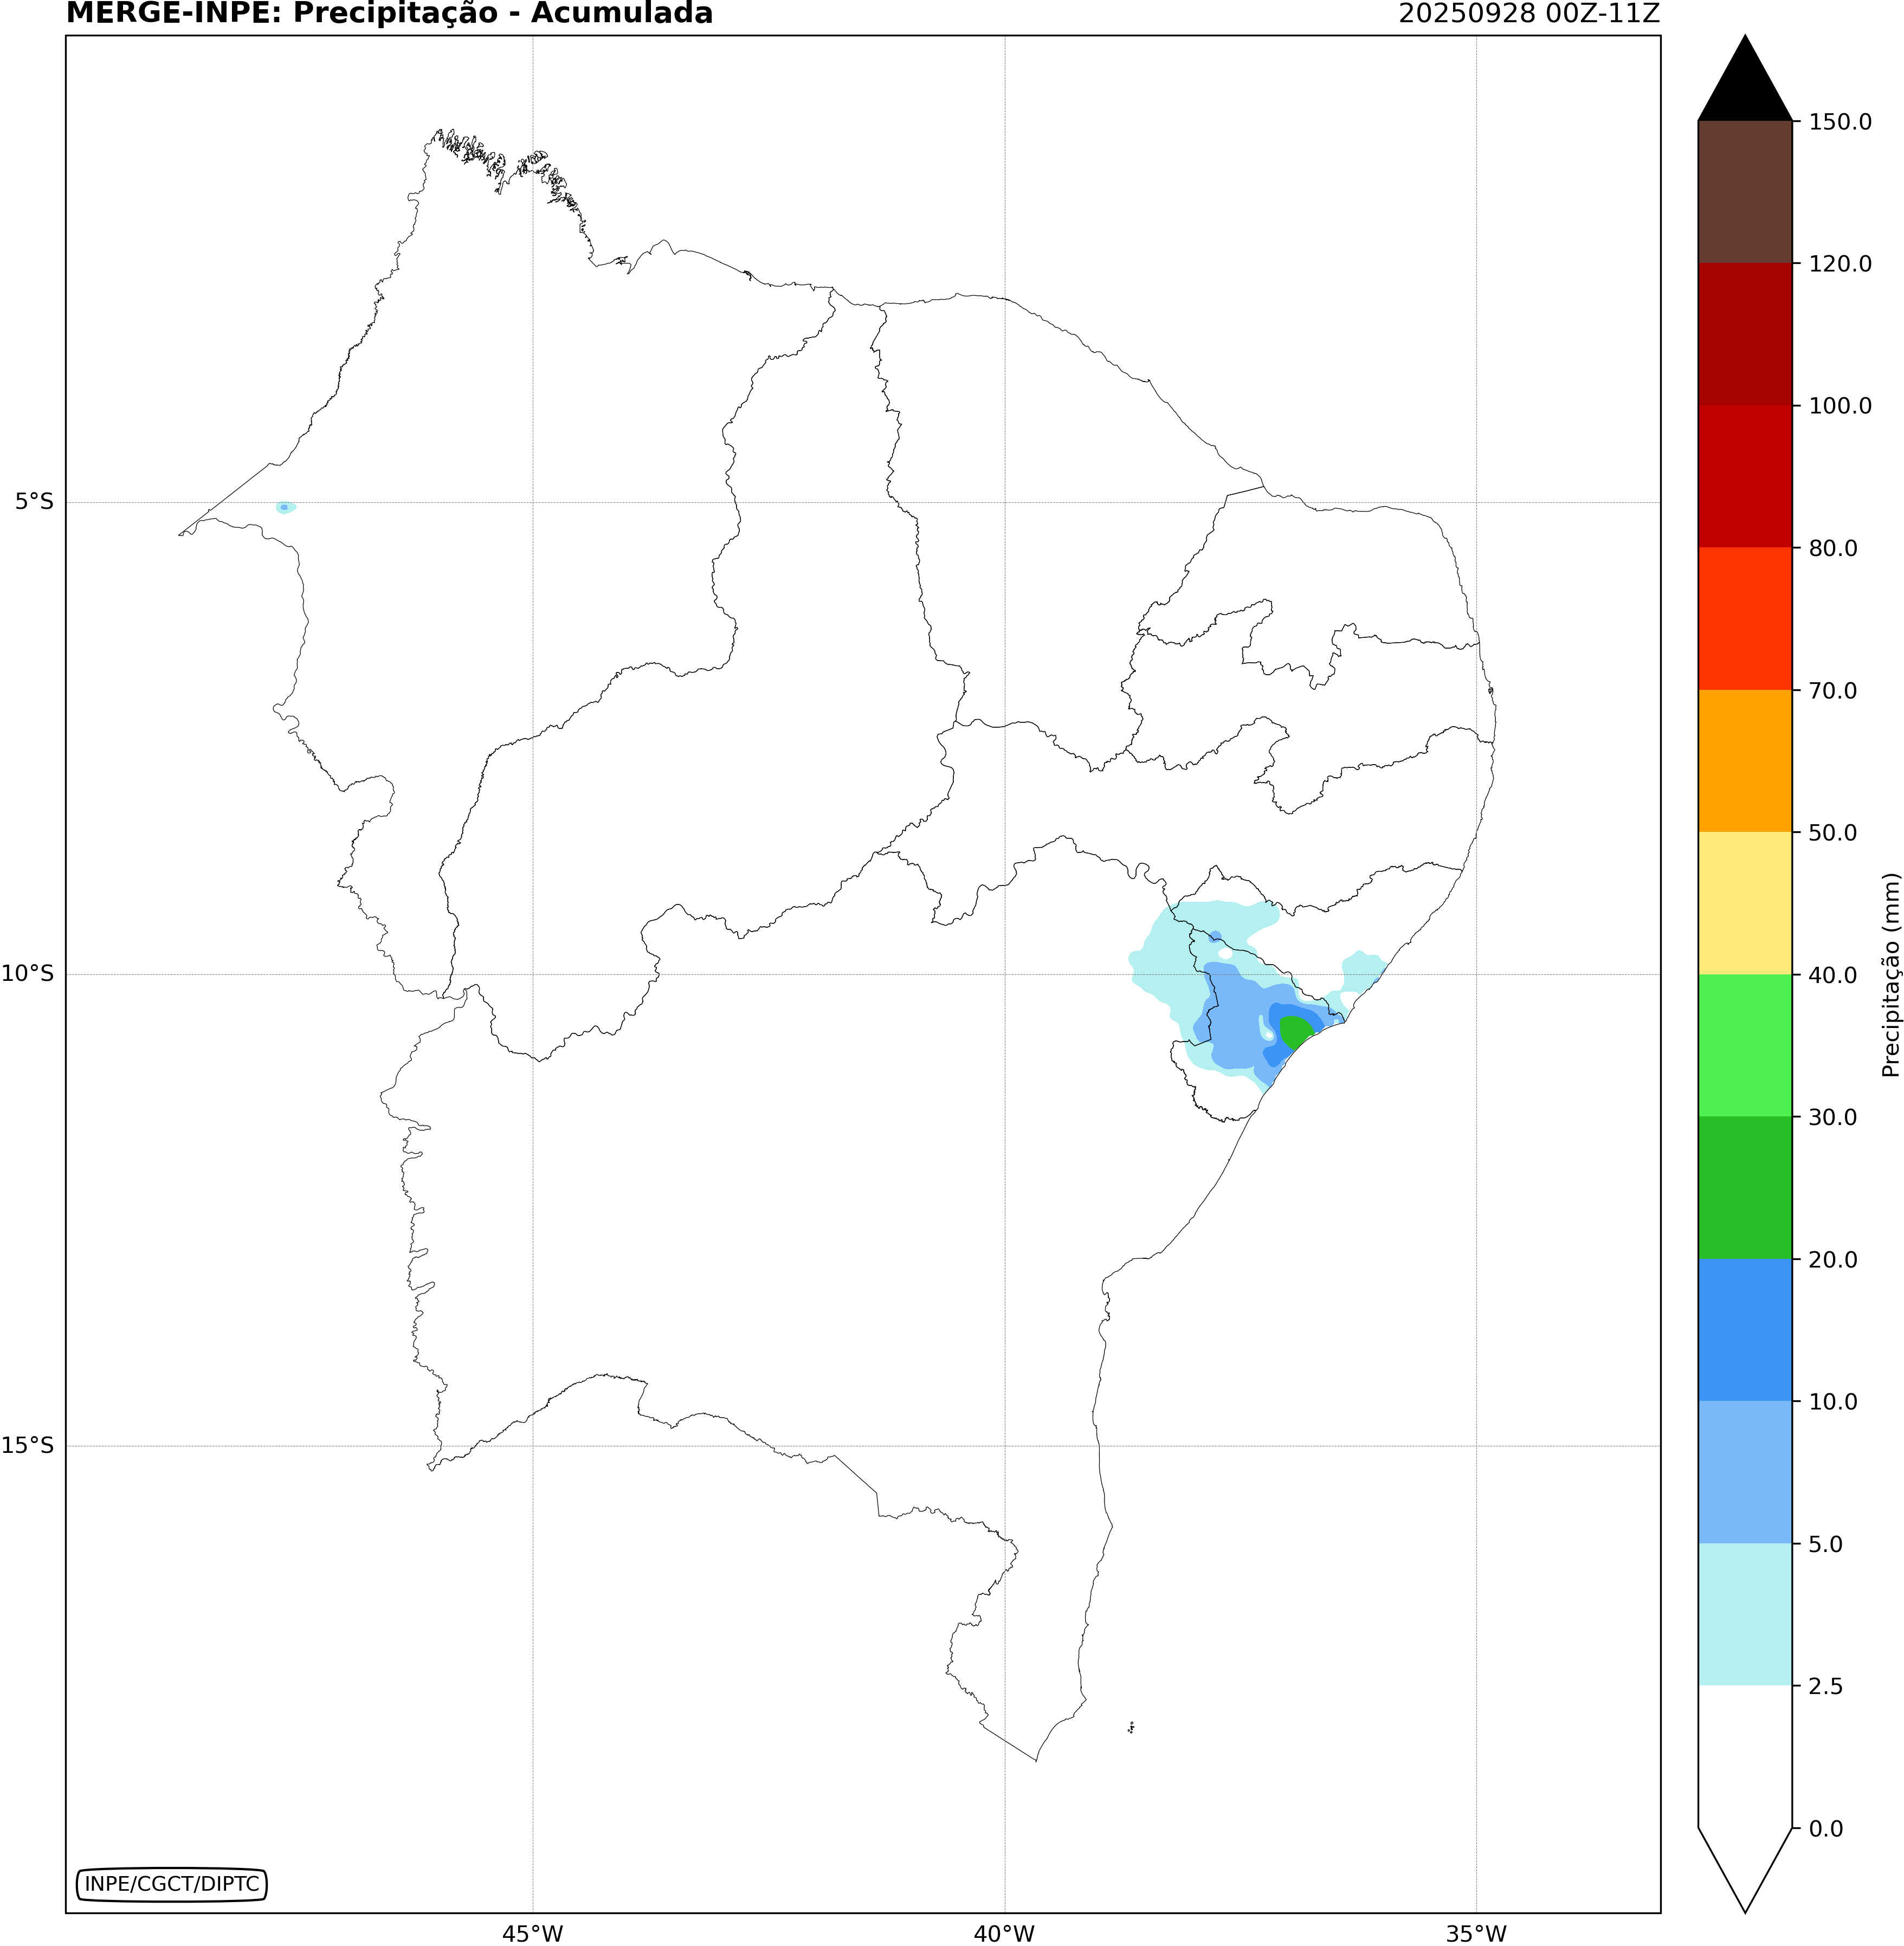Click the 10°S latitude axis label
The image size is (1904, 1946).
28,973
